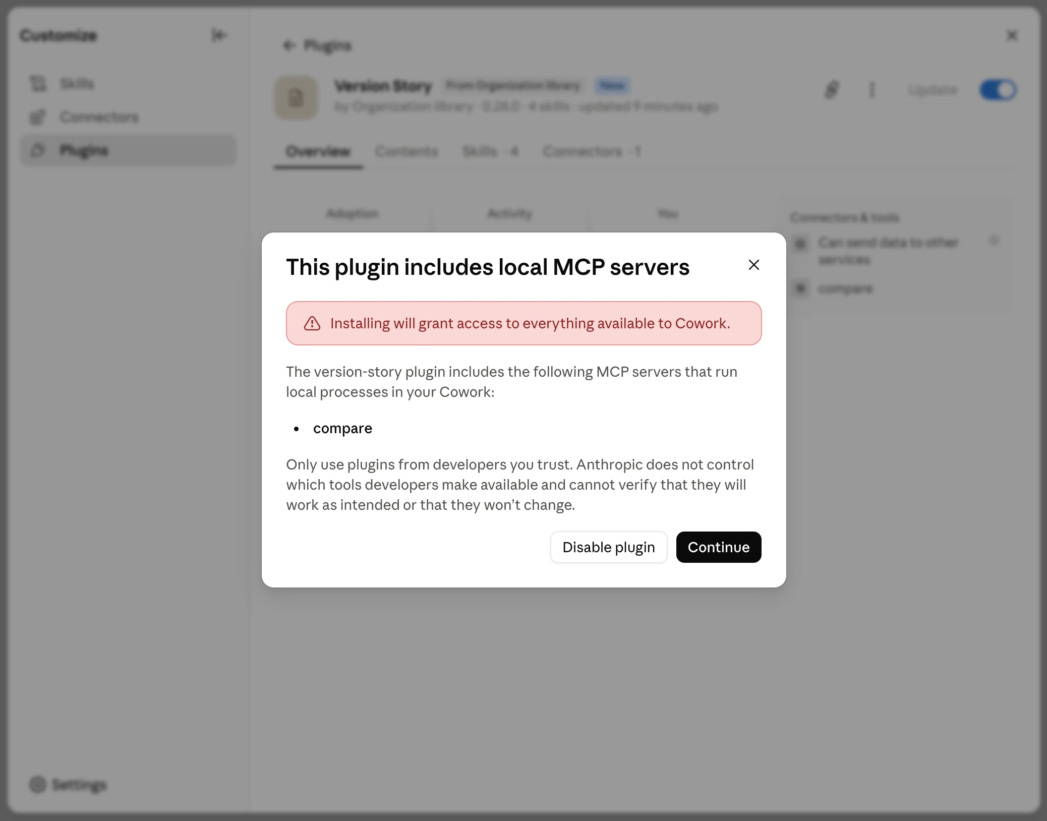The width and height of the screenshot is (1047, 821).
Task: Switch to the Overview tab
Action: (318, 152)
